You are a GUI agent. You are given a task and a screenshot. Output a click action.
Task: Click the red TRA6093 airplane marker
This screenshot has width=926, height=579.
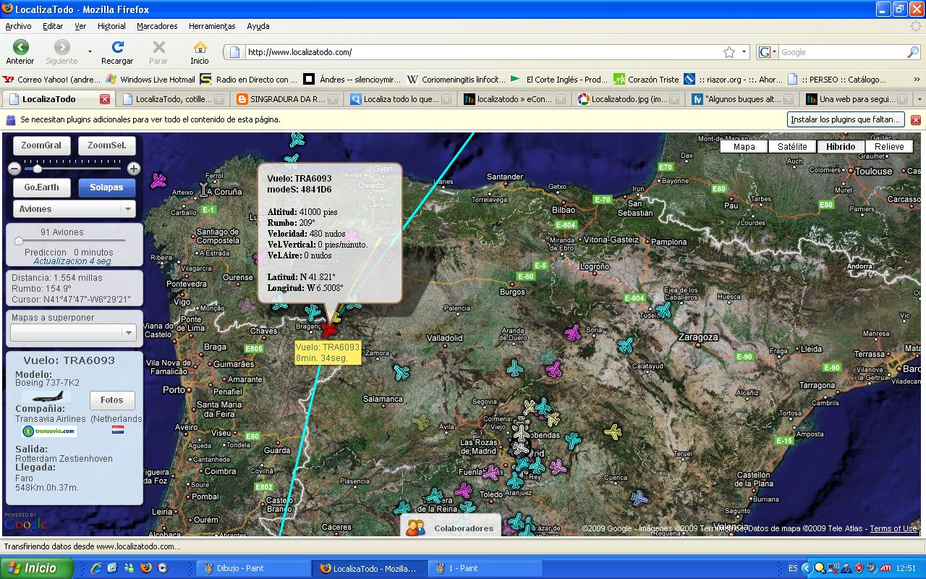click(x=329, y=331)
